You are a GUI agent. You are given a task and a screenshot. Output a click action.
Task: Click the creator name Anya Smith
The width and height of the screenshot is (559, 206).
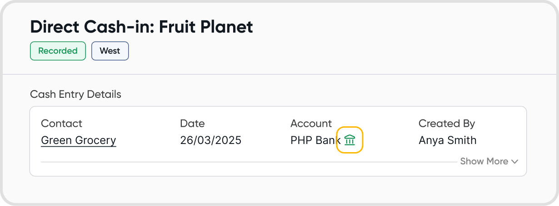coord(447,140)
